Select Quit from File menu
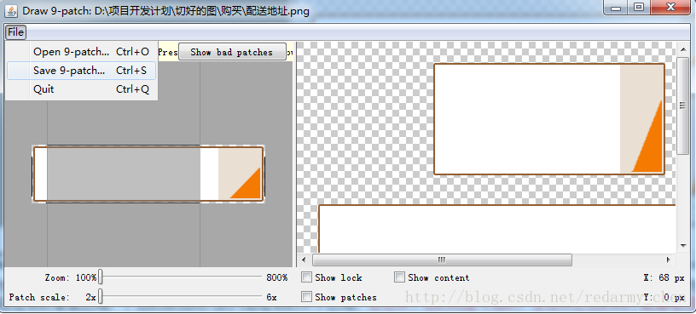Viewport: 696px width, 314px height. coord(82,89)
